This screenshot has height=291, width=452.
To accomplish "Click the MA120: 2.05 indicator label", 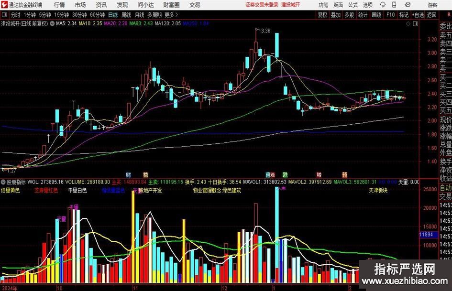I will [167, 23].
